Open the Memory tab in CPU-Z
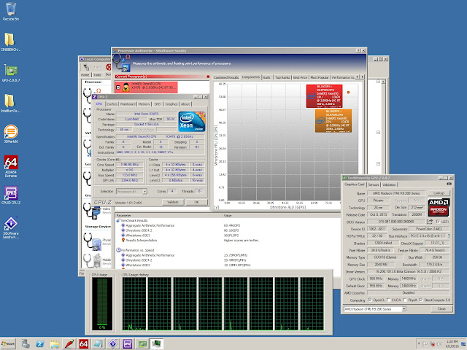The image size is (467, 350). coord(144,104)
